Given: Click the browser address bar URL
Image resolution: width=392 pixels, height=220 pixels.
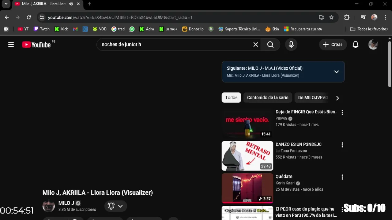Looking at the screenshot, I should 120,17.
